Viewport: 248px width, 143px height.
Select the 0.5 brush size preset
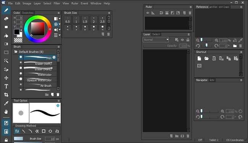coord(68,20)
